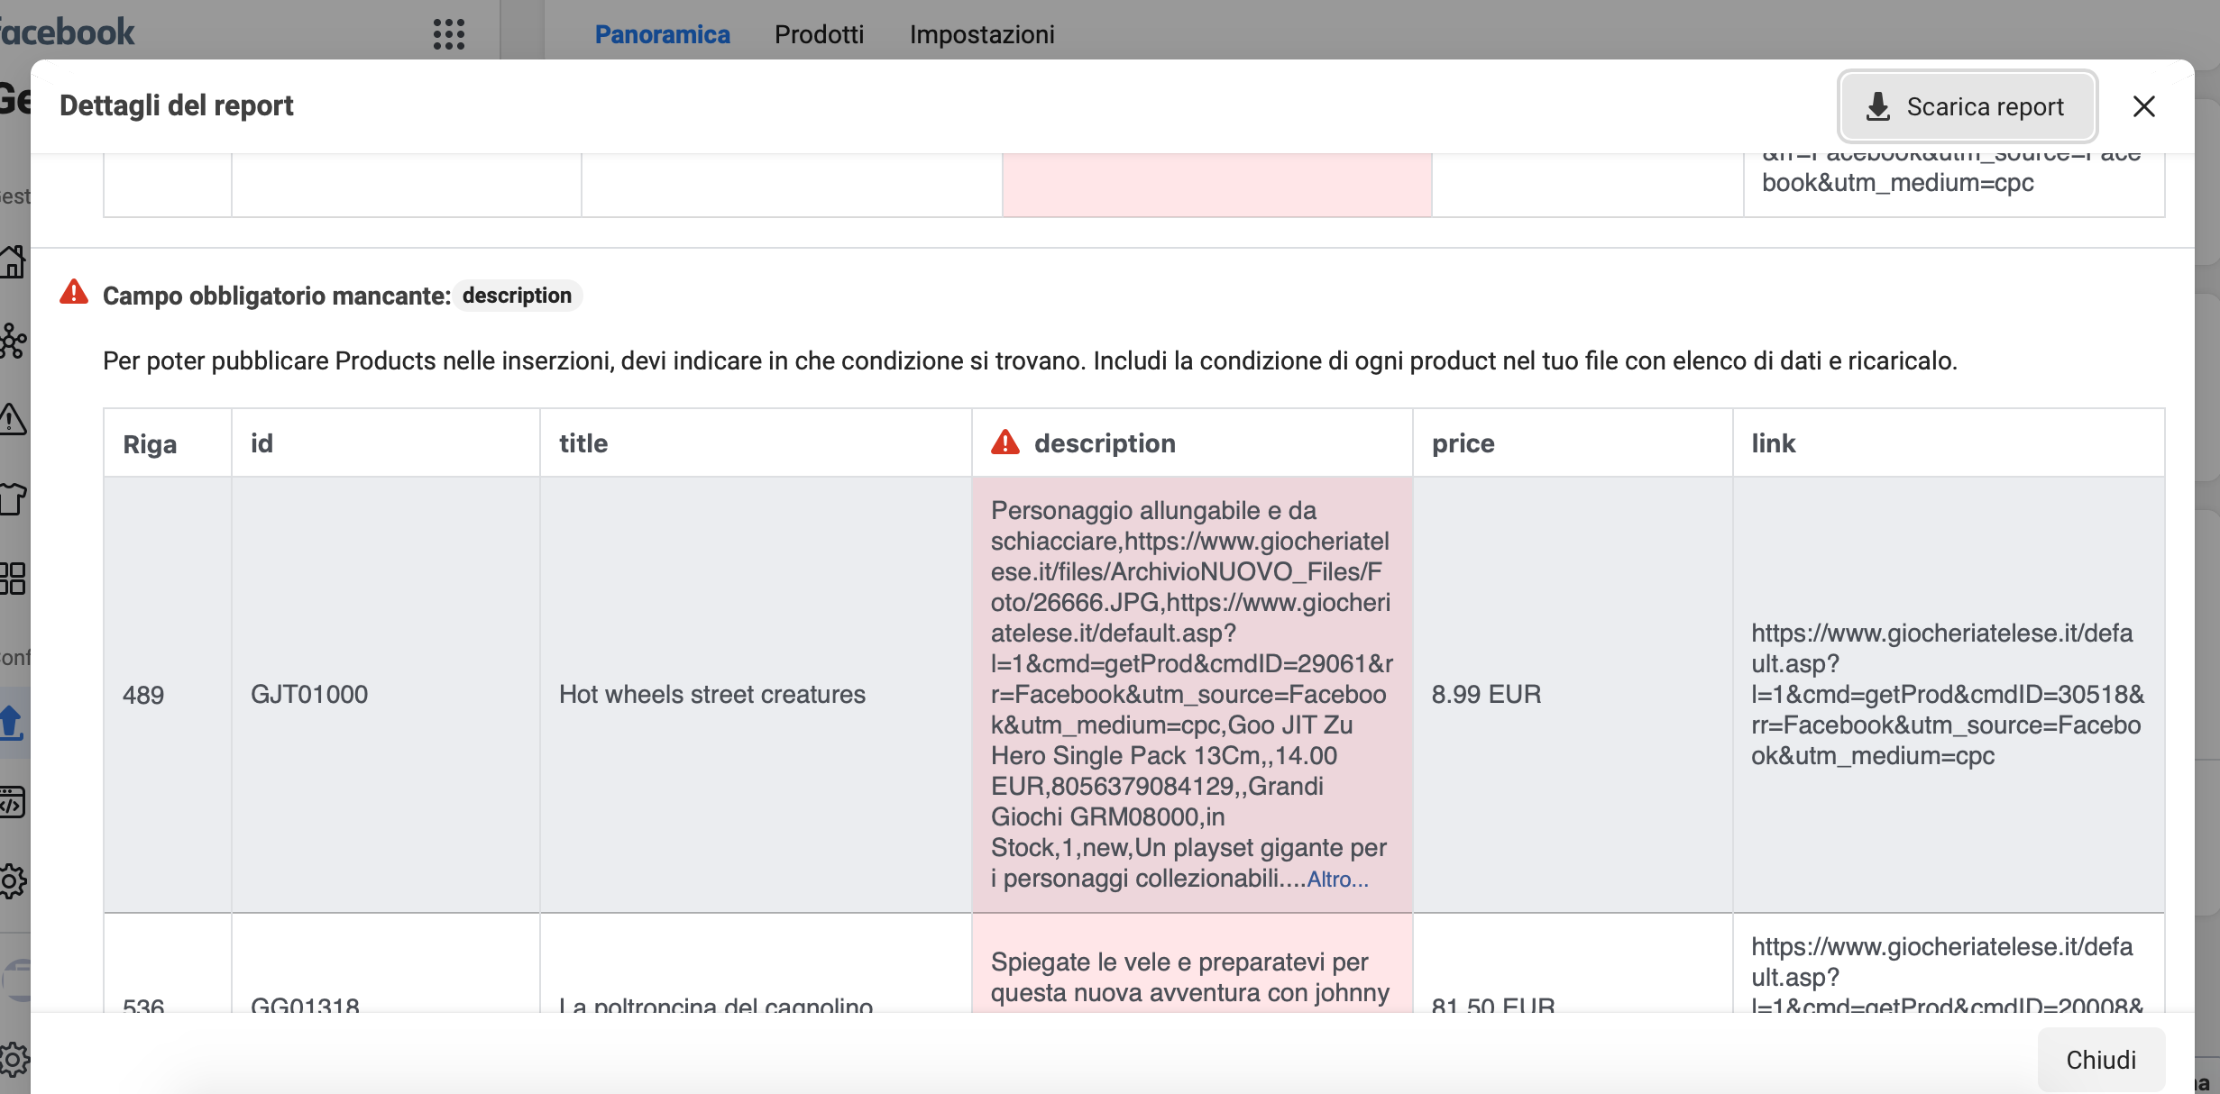Click the code window sidebar icon
This screenshot has width=2220, height=1094.
click(13, 801)
